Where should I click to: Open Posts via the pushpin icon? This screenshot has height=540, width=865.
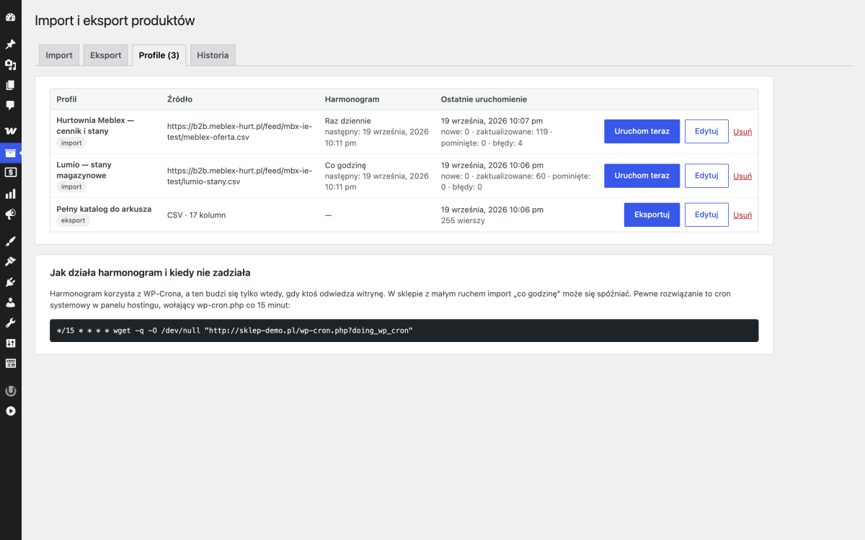click(11, 45)
